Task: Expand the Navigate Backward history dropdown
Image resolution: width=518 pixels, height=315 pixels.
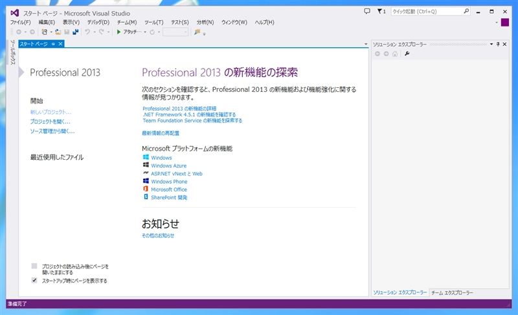Action: [25, 32]
